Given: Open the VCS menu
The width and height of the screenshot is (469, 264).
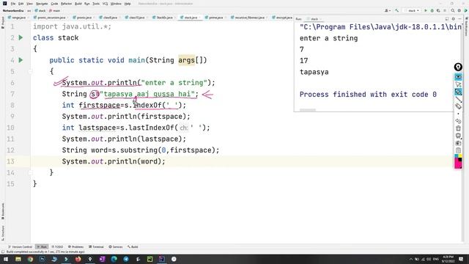Looking at the screenshot, I should (105, 4).
